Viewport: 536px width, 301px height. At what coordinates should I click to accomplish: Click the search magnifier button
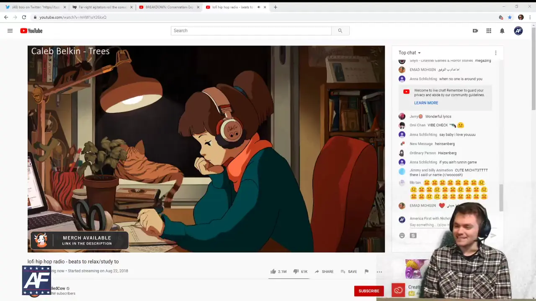tap(340, 31)
